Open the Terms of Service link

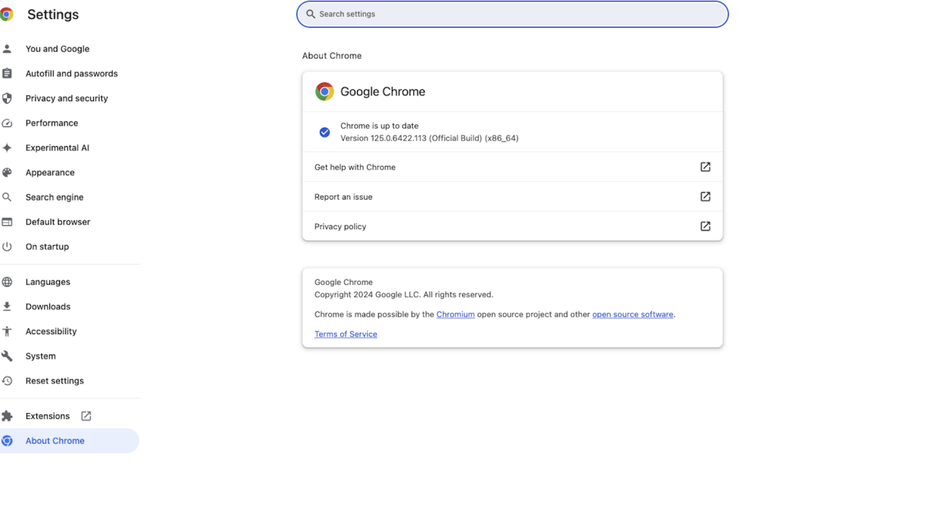pyautogui.click(x=346, y=334)
